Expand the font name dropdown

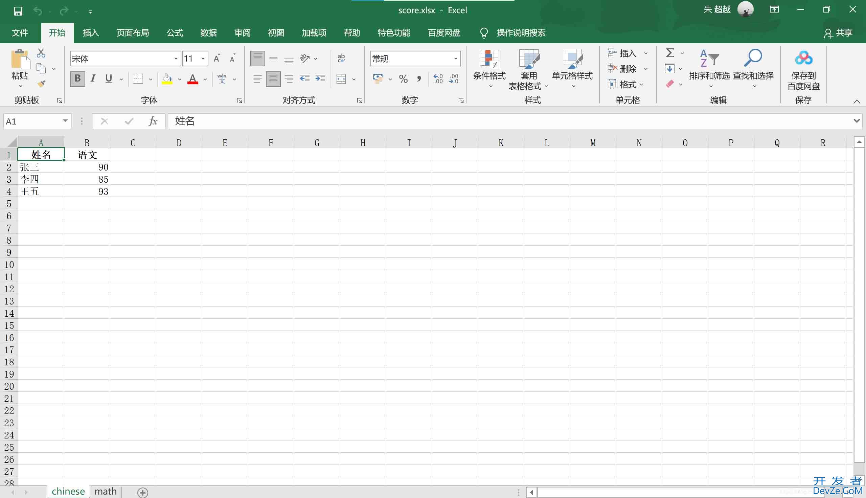(x=175, y=59)
